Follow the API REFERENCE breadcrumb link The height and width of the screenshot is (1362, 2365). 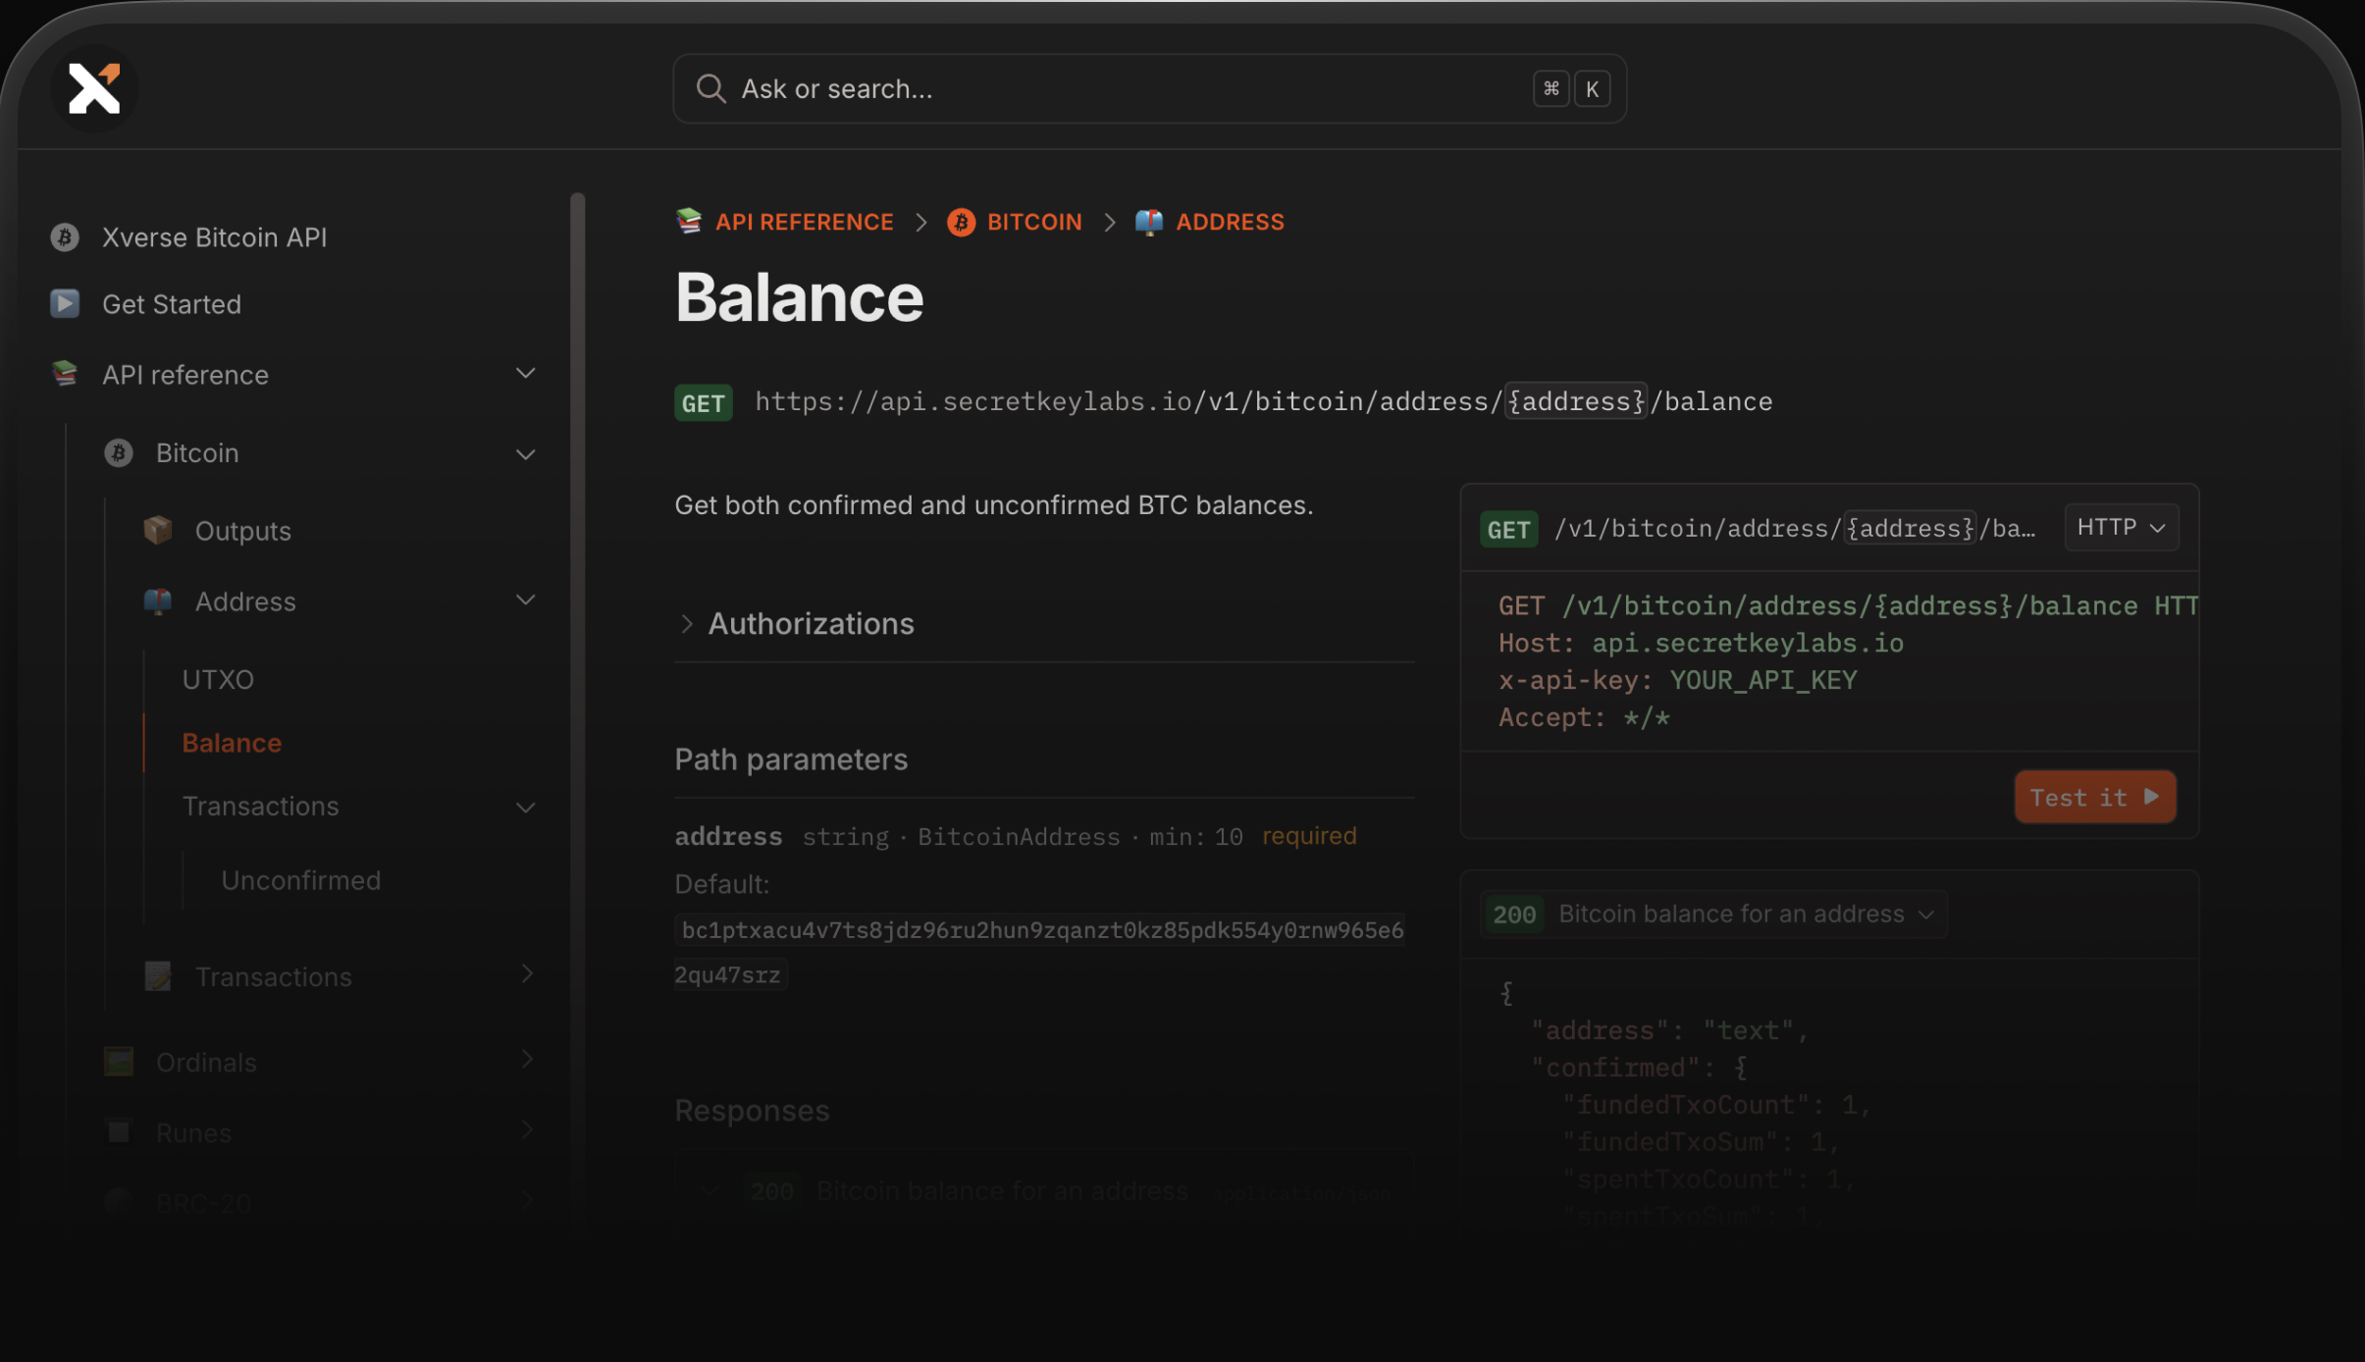click(804, 223)
